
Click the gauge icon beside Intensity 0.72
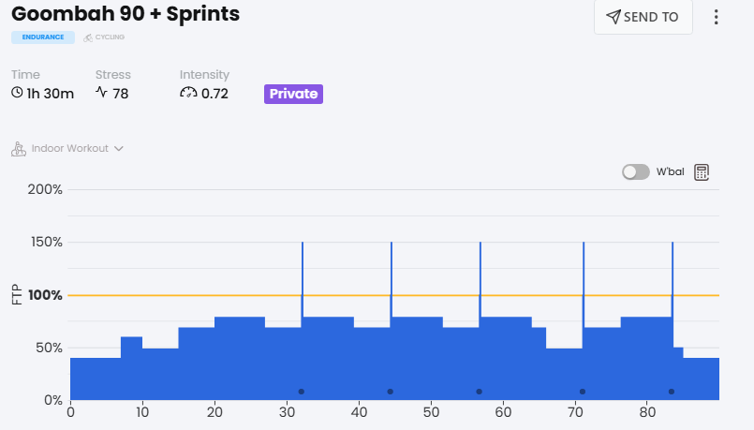tap(188, 93)
